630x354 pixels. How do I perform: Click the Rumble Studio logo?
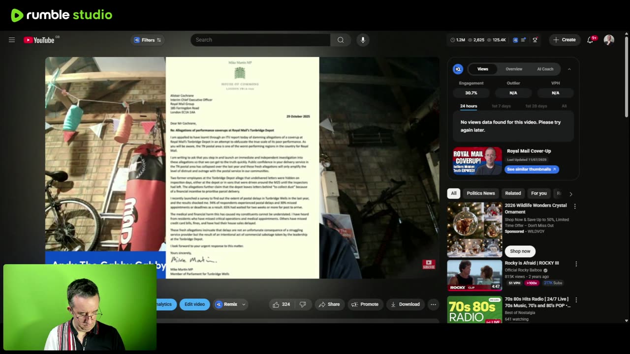click(62, 15)
